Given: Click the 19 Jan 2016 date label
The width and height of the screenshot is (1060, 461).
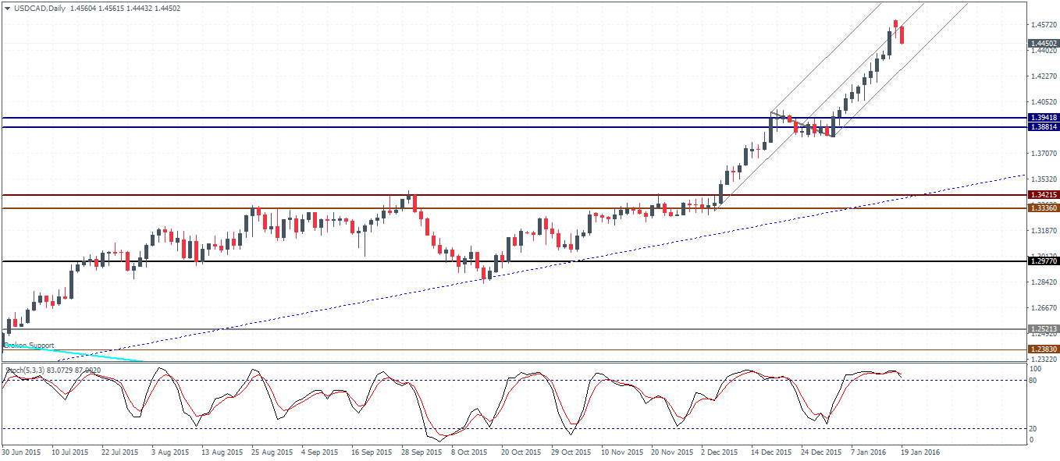Looking at the screenshot, I should (920, 452).
